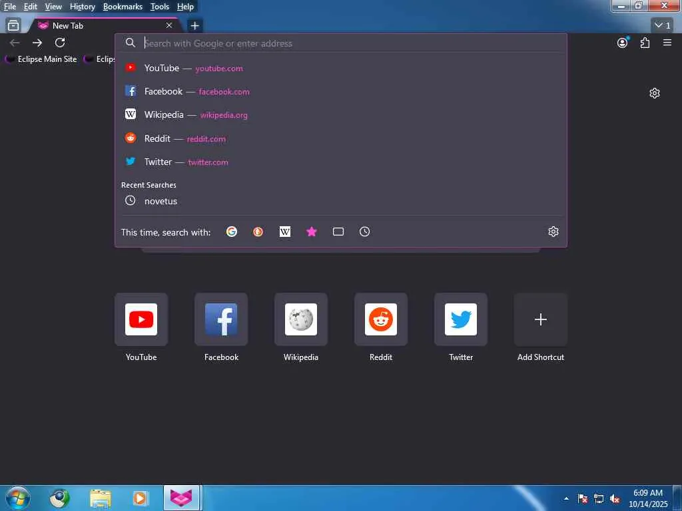Click Eclipse browser taskbar icon
This screenshot has width=682, height=511.
(x=181, y=498)
